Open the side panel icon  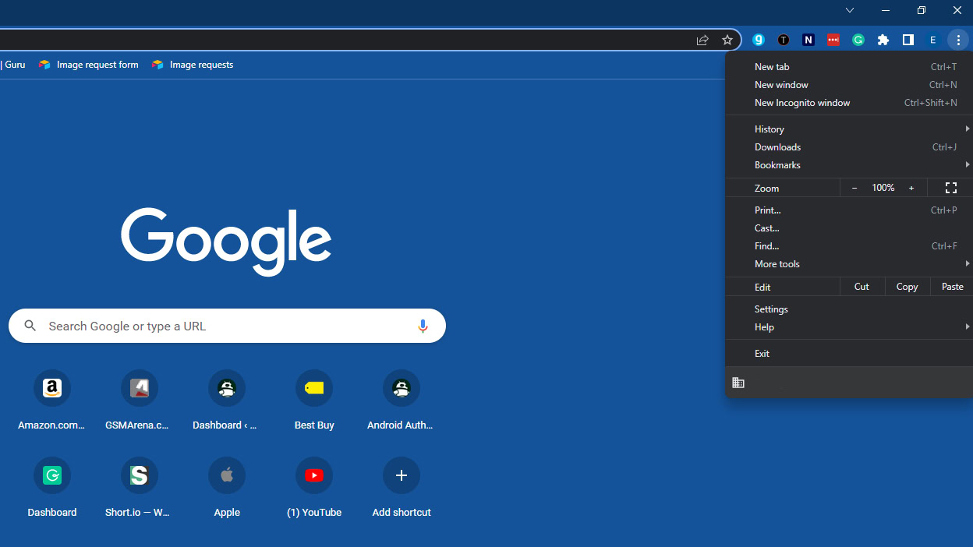908,40
